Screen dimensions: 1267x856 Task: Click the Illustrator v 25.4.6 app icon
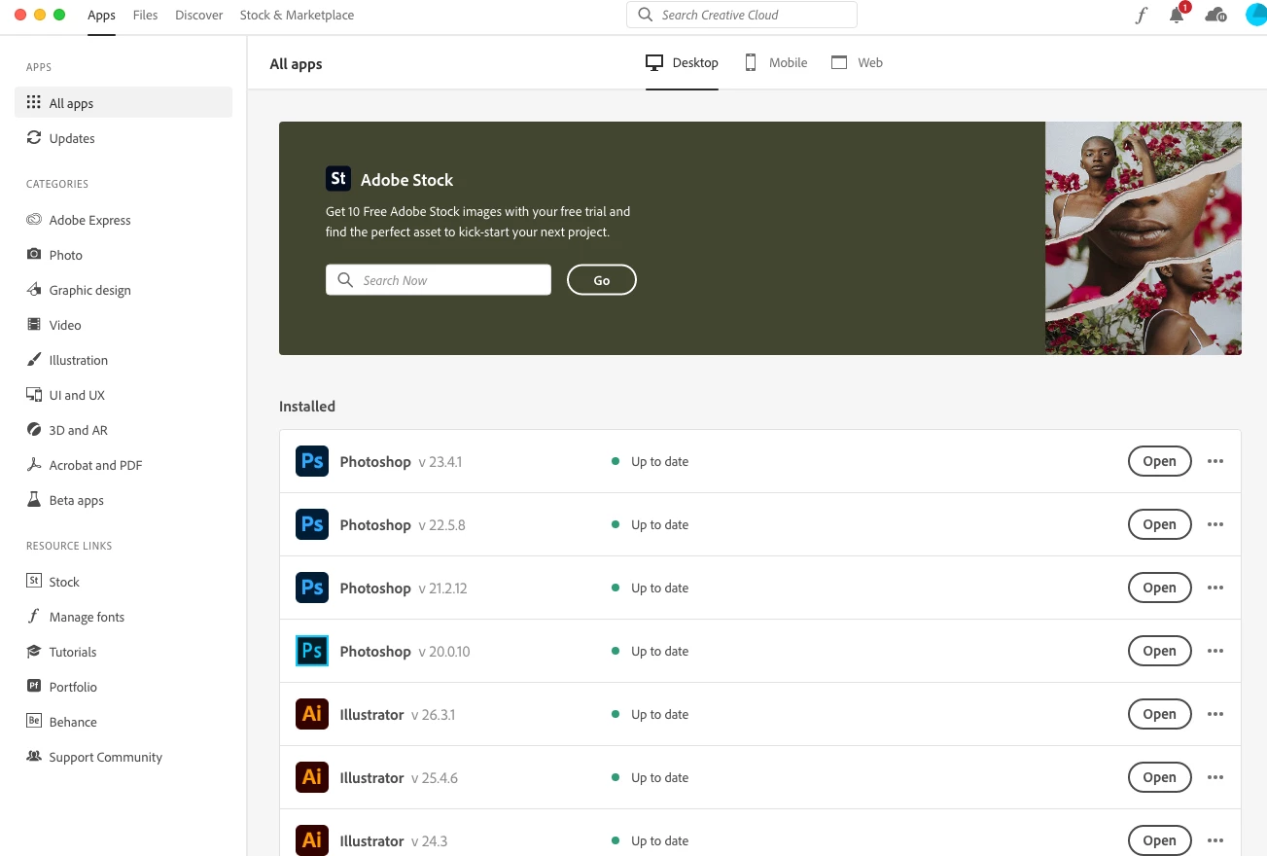(312, 777)
